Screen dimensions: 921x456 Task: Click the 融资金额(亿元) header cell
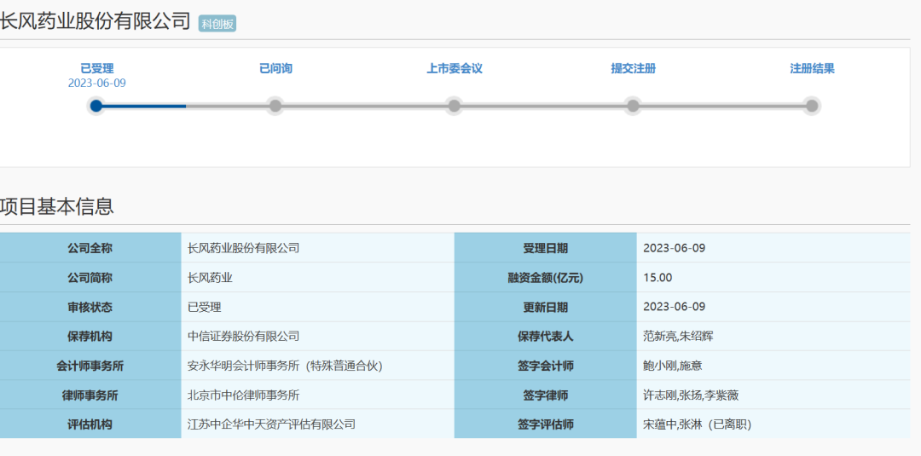click(546, 278)
